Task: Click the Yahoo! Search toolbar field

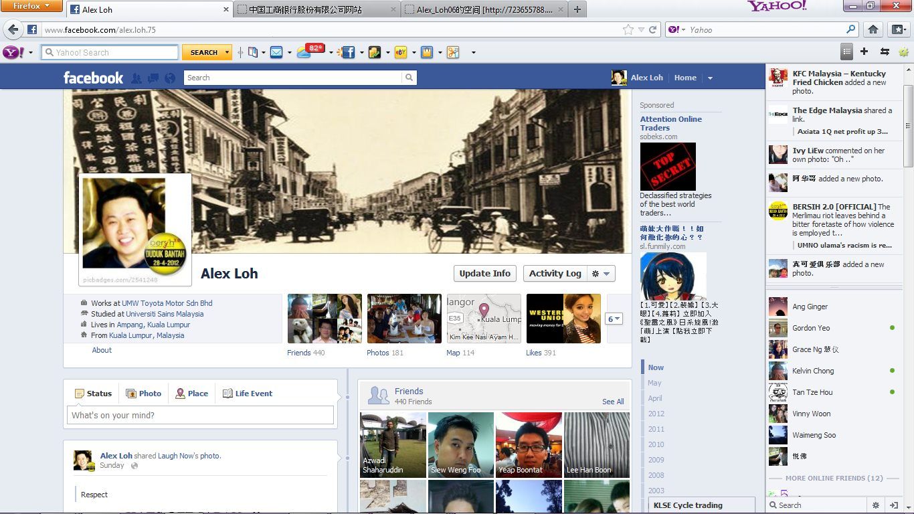Action: [110, 52]
